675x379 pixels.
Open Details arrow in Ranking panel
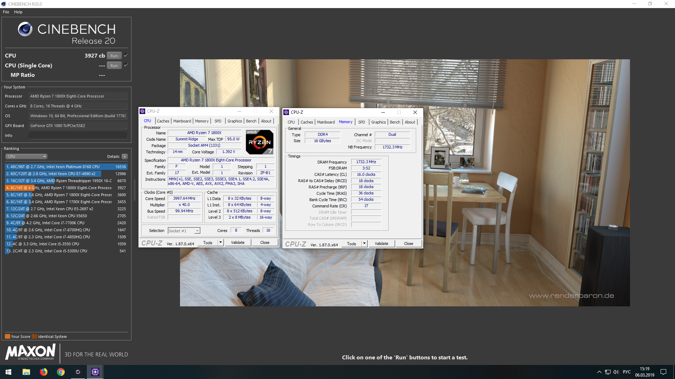click(x=125, y=157)
